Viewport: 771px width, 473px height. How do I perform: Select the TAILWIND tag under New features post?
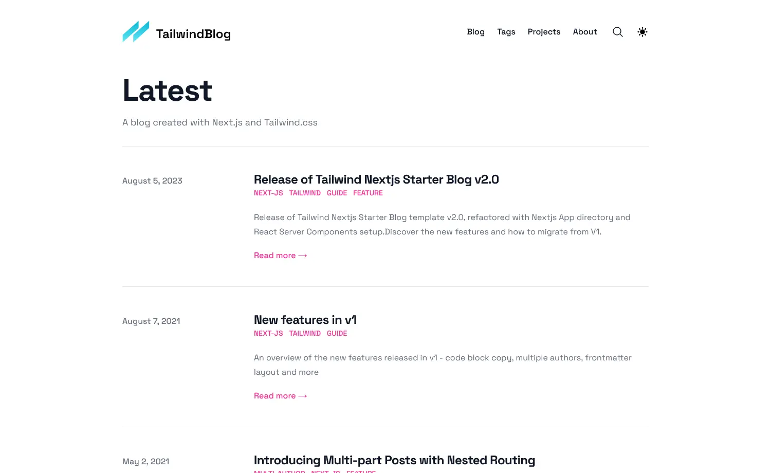coord(304,333)
